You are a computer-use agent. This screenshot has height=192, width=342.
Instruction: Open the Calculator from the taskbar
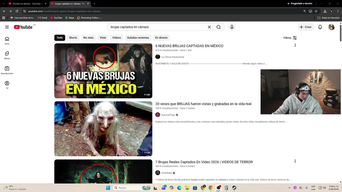point(226,188)
